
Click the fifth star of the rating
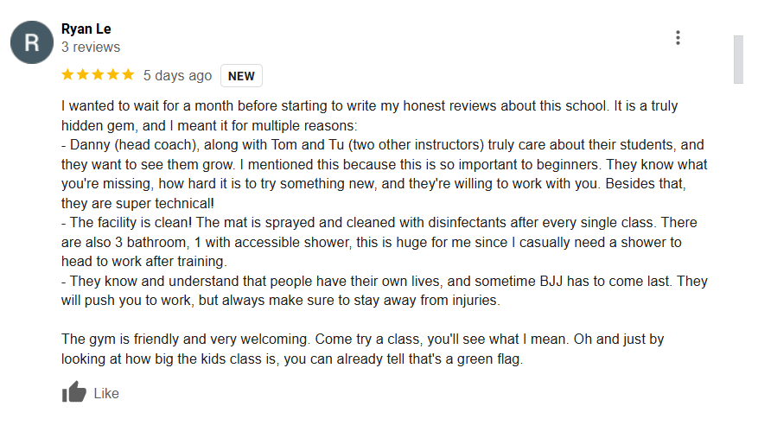(127, 75)
